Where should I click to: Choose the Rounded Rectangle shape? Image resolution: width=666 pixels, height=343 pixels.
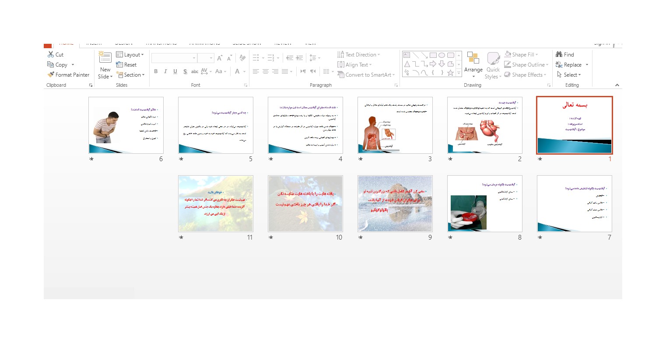[451, 55]
